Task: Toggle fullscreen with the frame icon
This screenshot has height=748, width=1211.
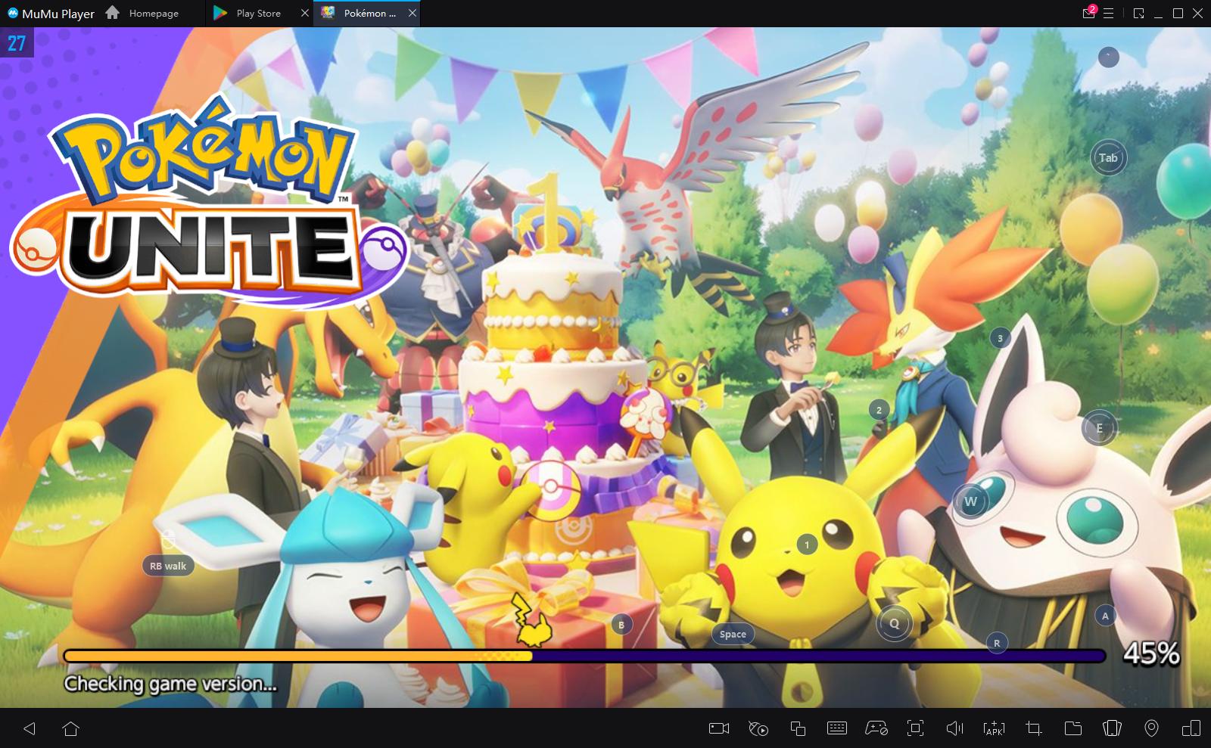Action: (916, 728)
